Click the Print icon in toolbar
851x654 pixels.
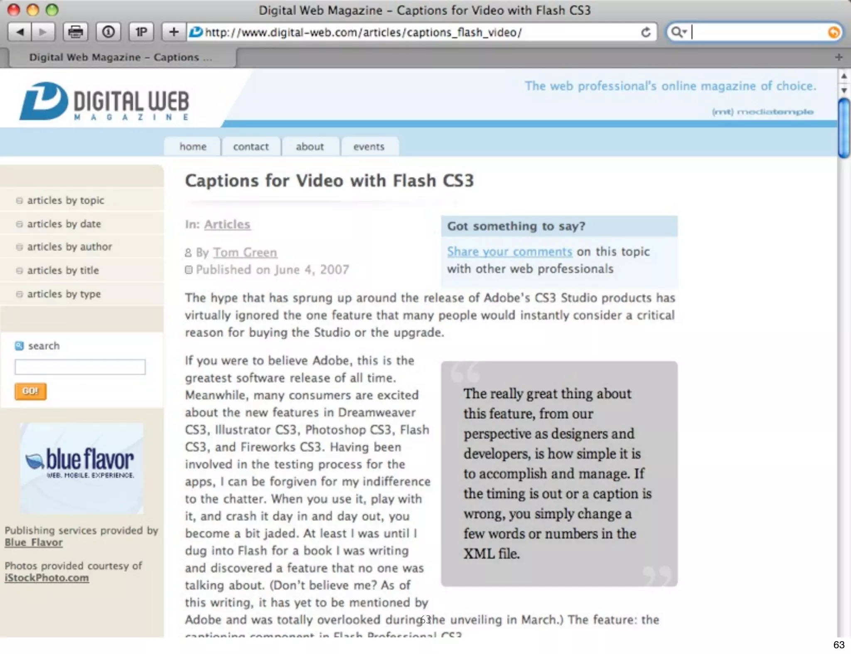click(x=75, y=32)
